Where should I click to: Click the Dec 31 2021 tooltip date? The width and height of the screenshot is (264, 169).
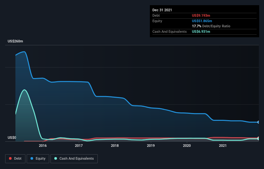tap(162, 10)
